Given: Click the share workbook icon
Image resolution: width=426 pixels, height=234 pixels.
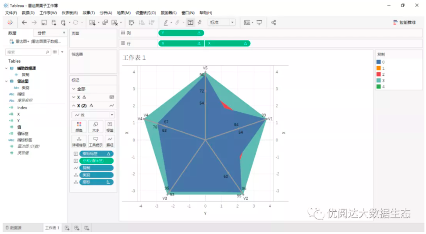Looking at the screenshot, I should [x=274, y=23].
